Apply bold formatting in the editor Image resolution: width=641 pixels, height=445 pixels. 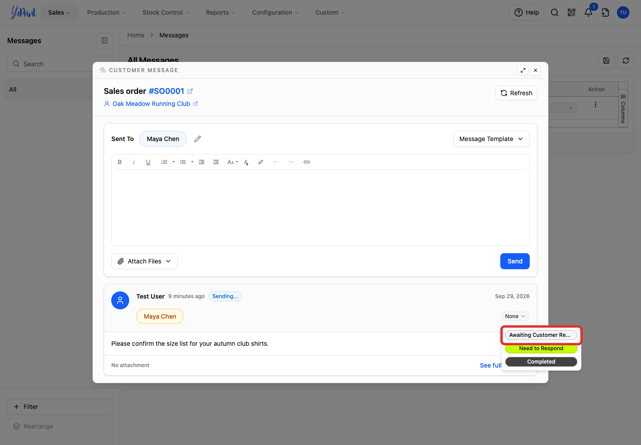[120, 162]
